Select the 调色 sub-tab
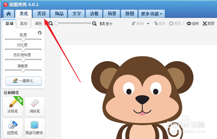The width and height of the screenshot is (217, 139). click(x=38, y=24)
